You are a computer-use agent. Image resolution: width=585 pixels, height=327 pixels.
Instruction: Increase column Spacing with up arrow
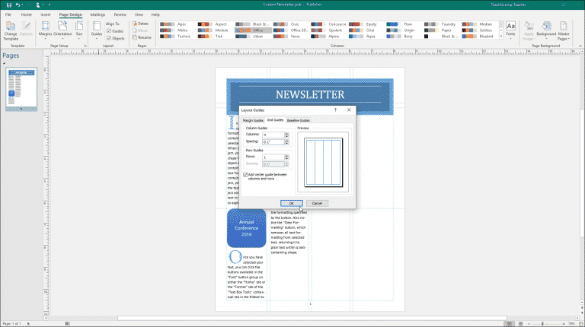(286, 141)
